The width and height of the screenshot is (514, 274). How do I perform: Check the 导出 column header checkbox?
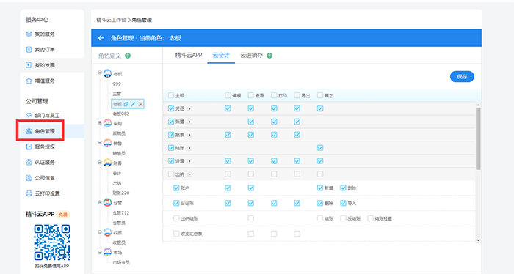pos(297,95)
